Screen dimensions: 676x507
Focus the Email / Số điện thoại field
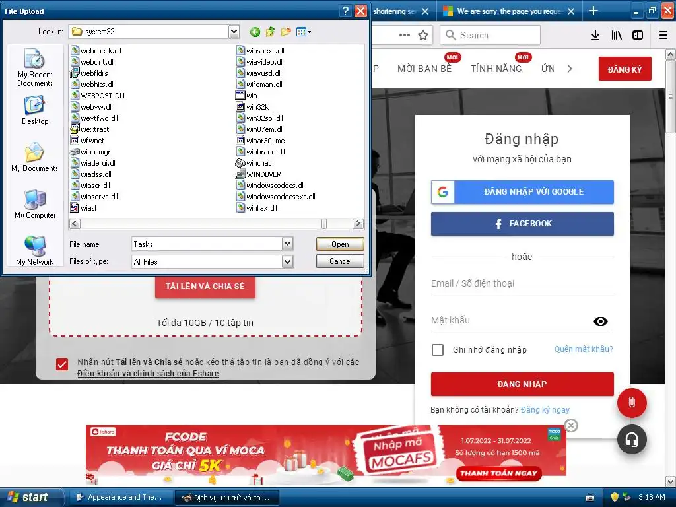(522, 283)
